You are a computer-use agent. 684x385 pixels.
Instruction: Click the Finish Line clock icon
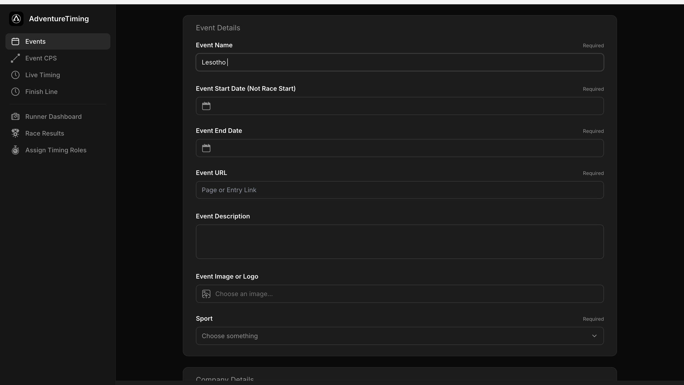15,92
